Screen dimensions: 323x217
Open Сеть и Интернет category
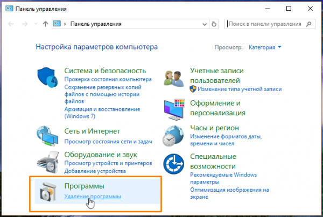[x=92, y=131]
